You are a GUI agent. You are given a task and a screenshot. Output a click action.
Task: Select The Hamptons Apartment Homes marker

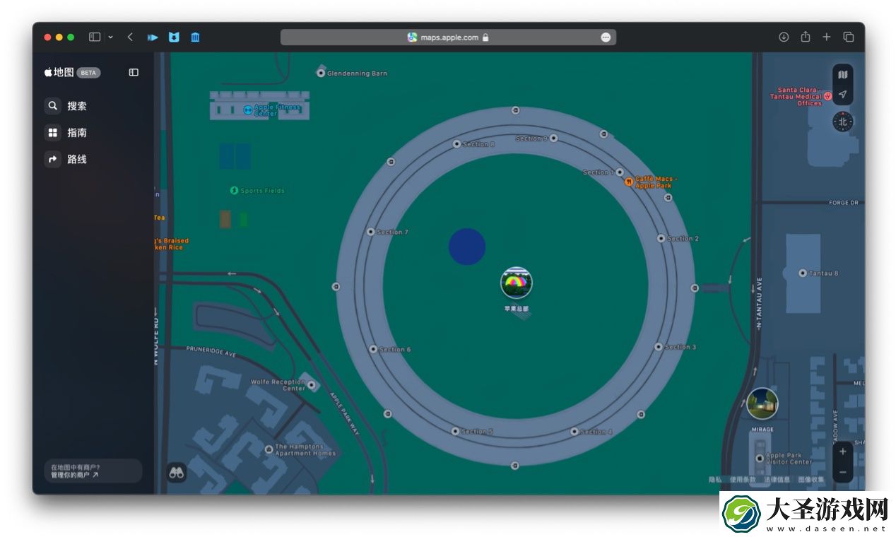(269, 450)
